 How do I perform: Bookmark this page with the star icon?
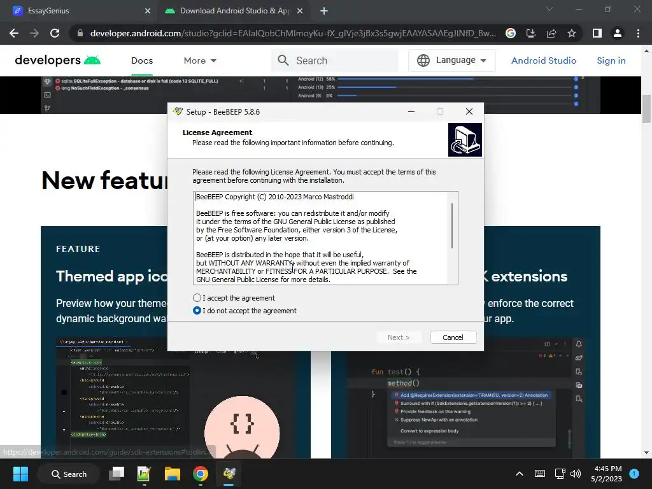coord(572,33)
